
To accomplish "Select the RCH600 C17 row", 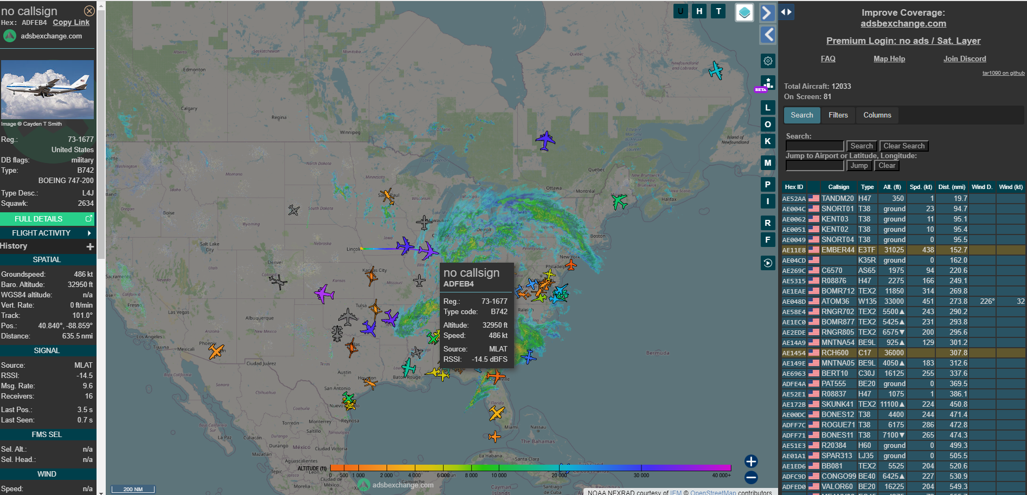I will click(903, 353).
